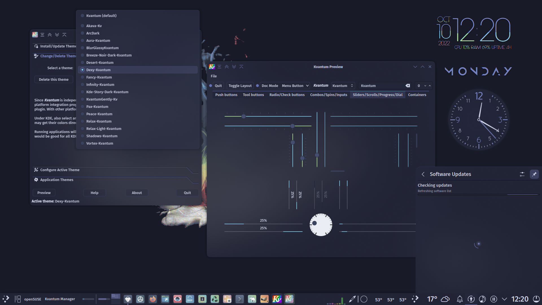This screenshot has width=542, height=305.
Task: Select Akava-Kv in the theme list
Action: tap(138, 26)
